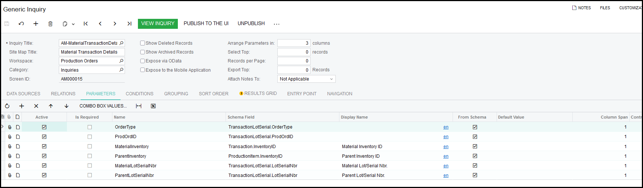This screenshot has width=643, height=188.
Task: Toggle Expose via OData checkbox
Action: click(x=142, y=61)
